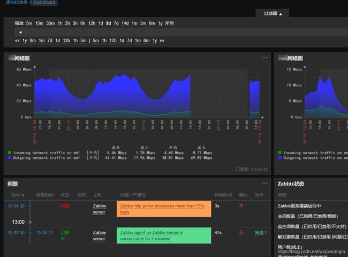Sort problems by the 时间 column header
The width and height of the screenshot is (348, 257).
tap(18, 195)
